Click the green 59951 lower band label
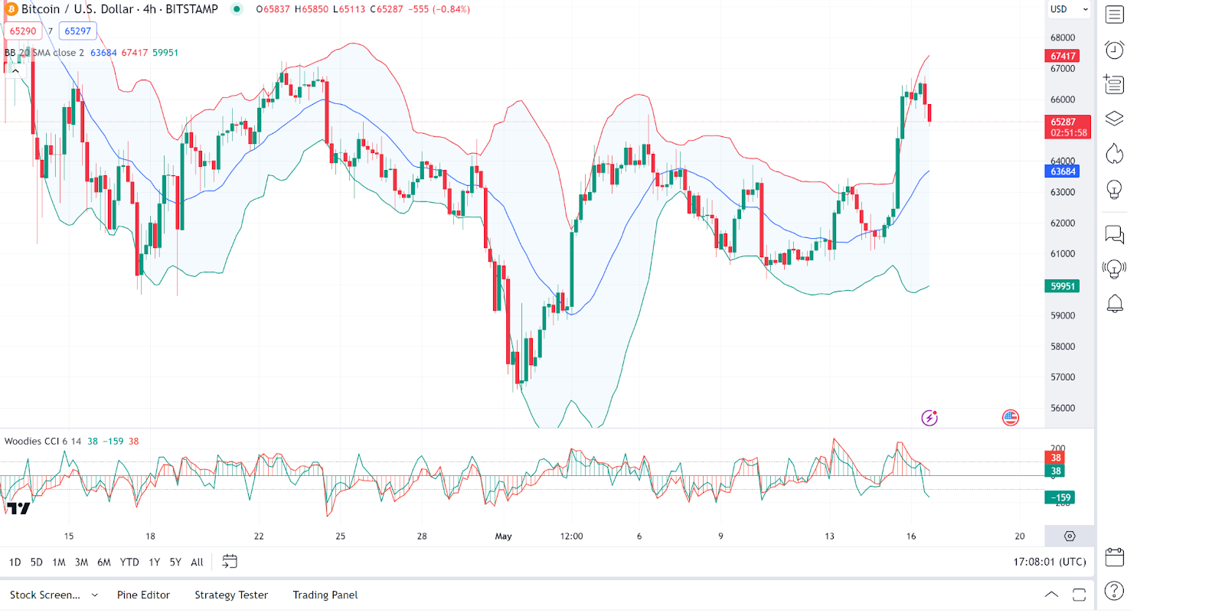Screen dimensions: 1225x613 click(x=1063, y=286)
